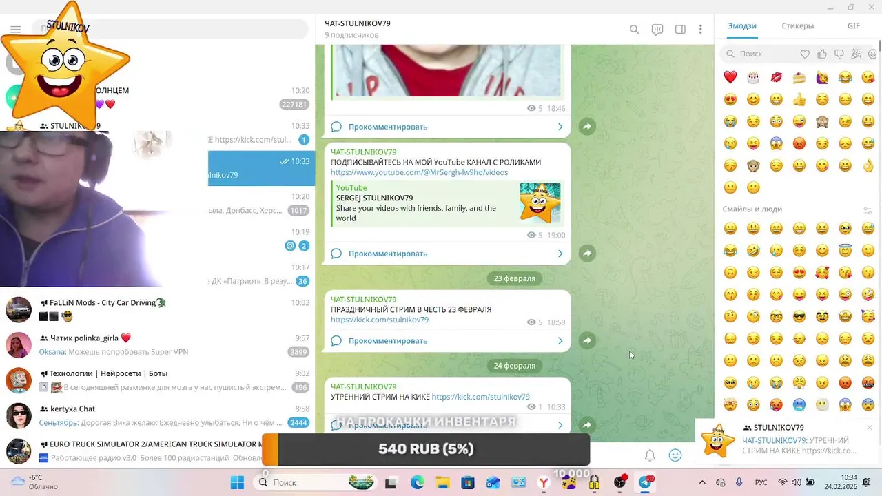This screenshot has height=496, width=882.
Task: Open the three-dot channel menu
Action: (x=700, y=30)
